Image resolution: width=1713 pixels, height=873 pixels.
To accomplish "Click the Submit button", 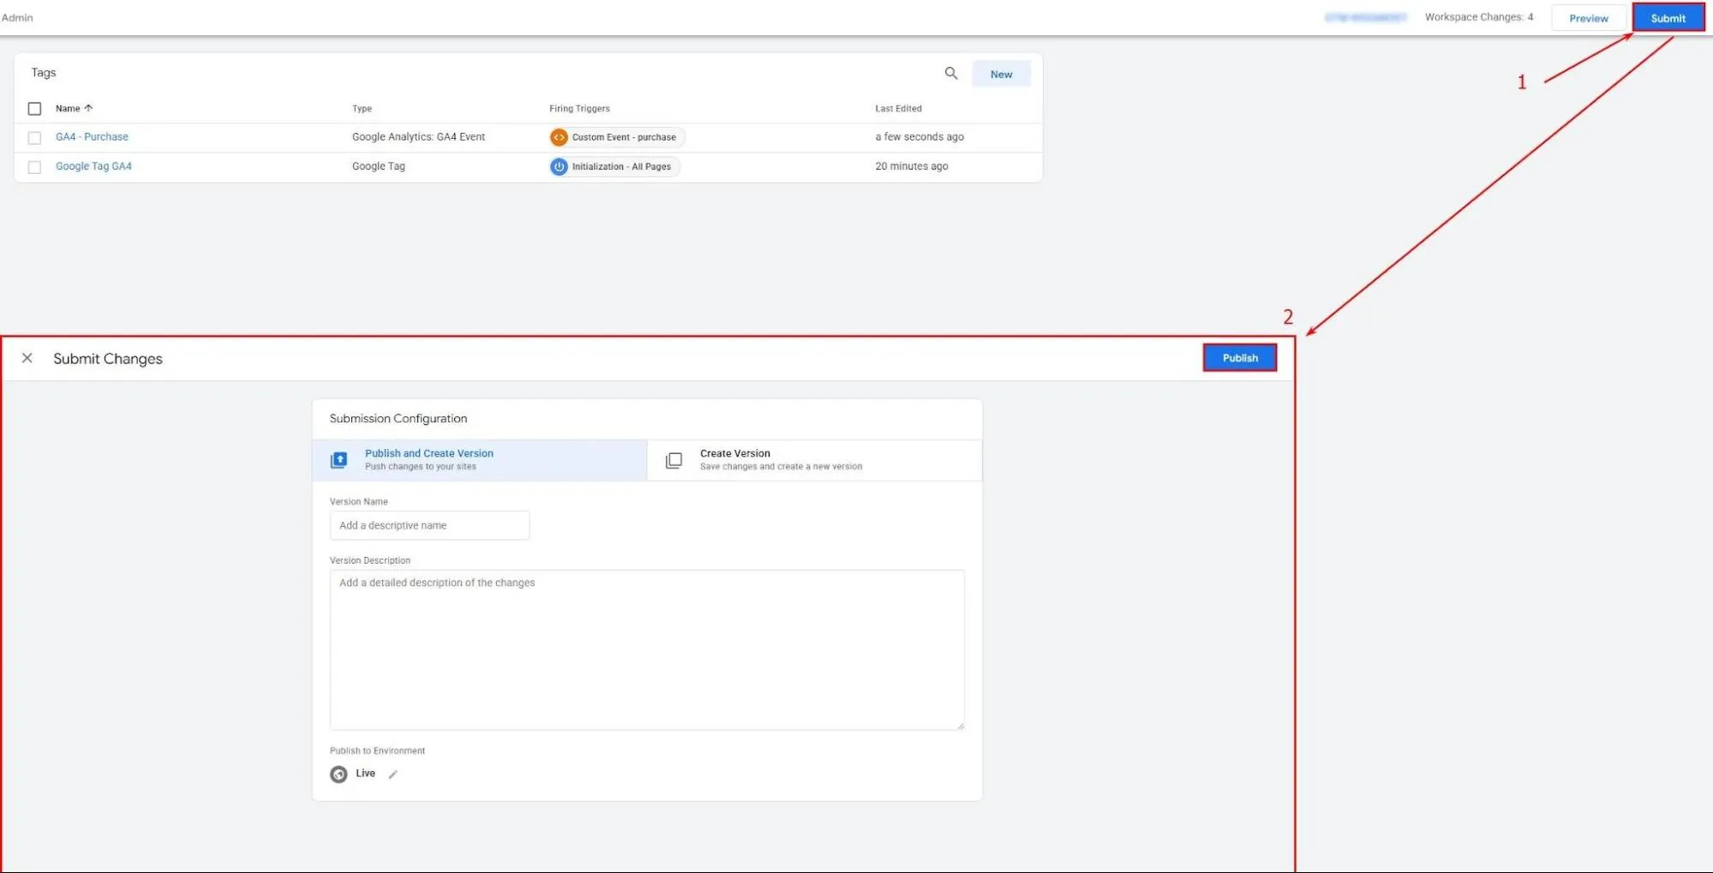I will coord(1668,17).
